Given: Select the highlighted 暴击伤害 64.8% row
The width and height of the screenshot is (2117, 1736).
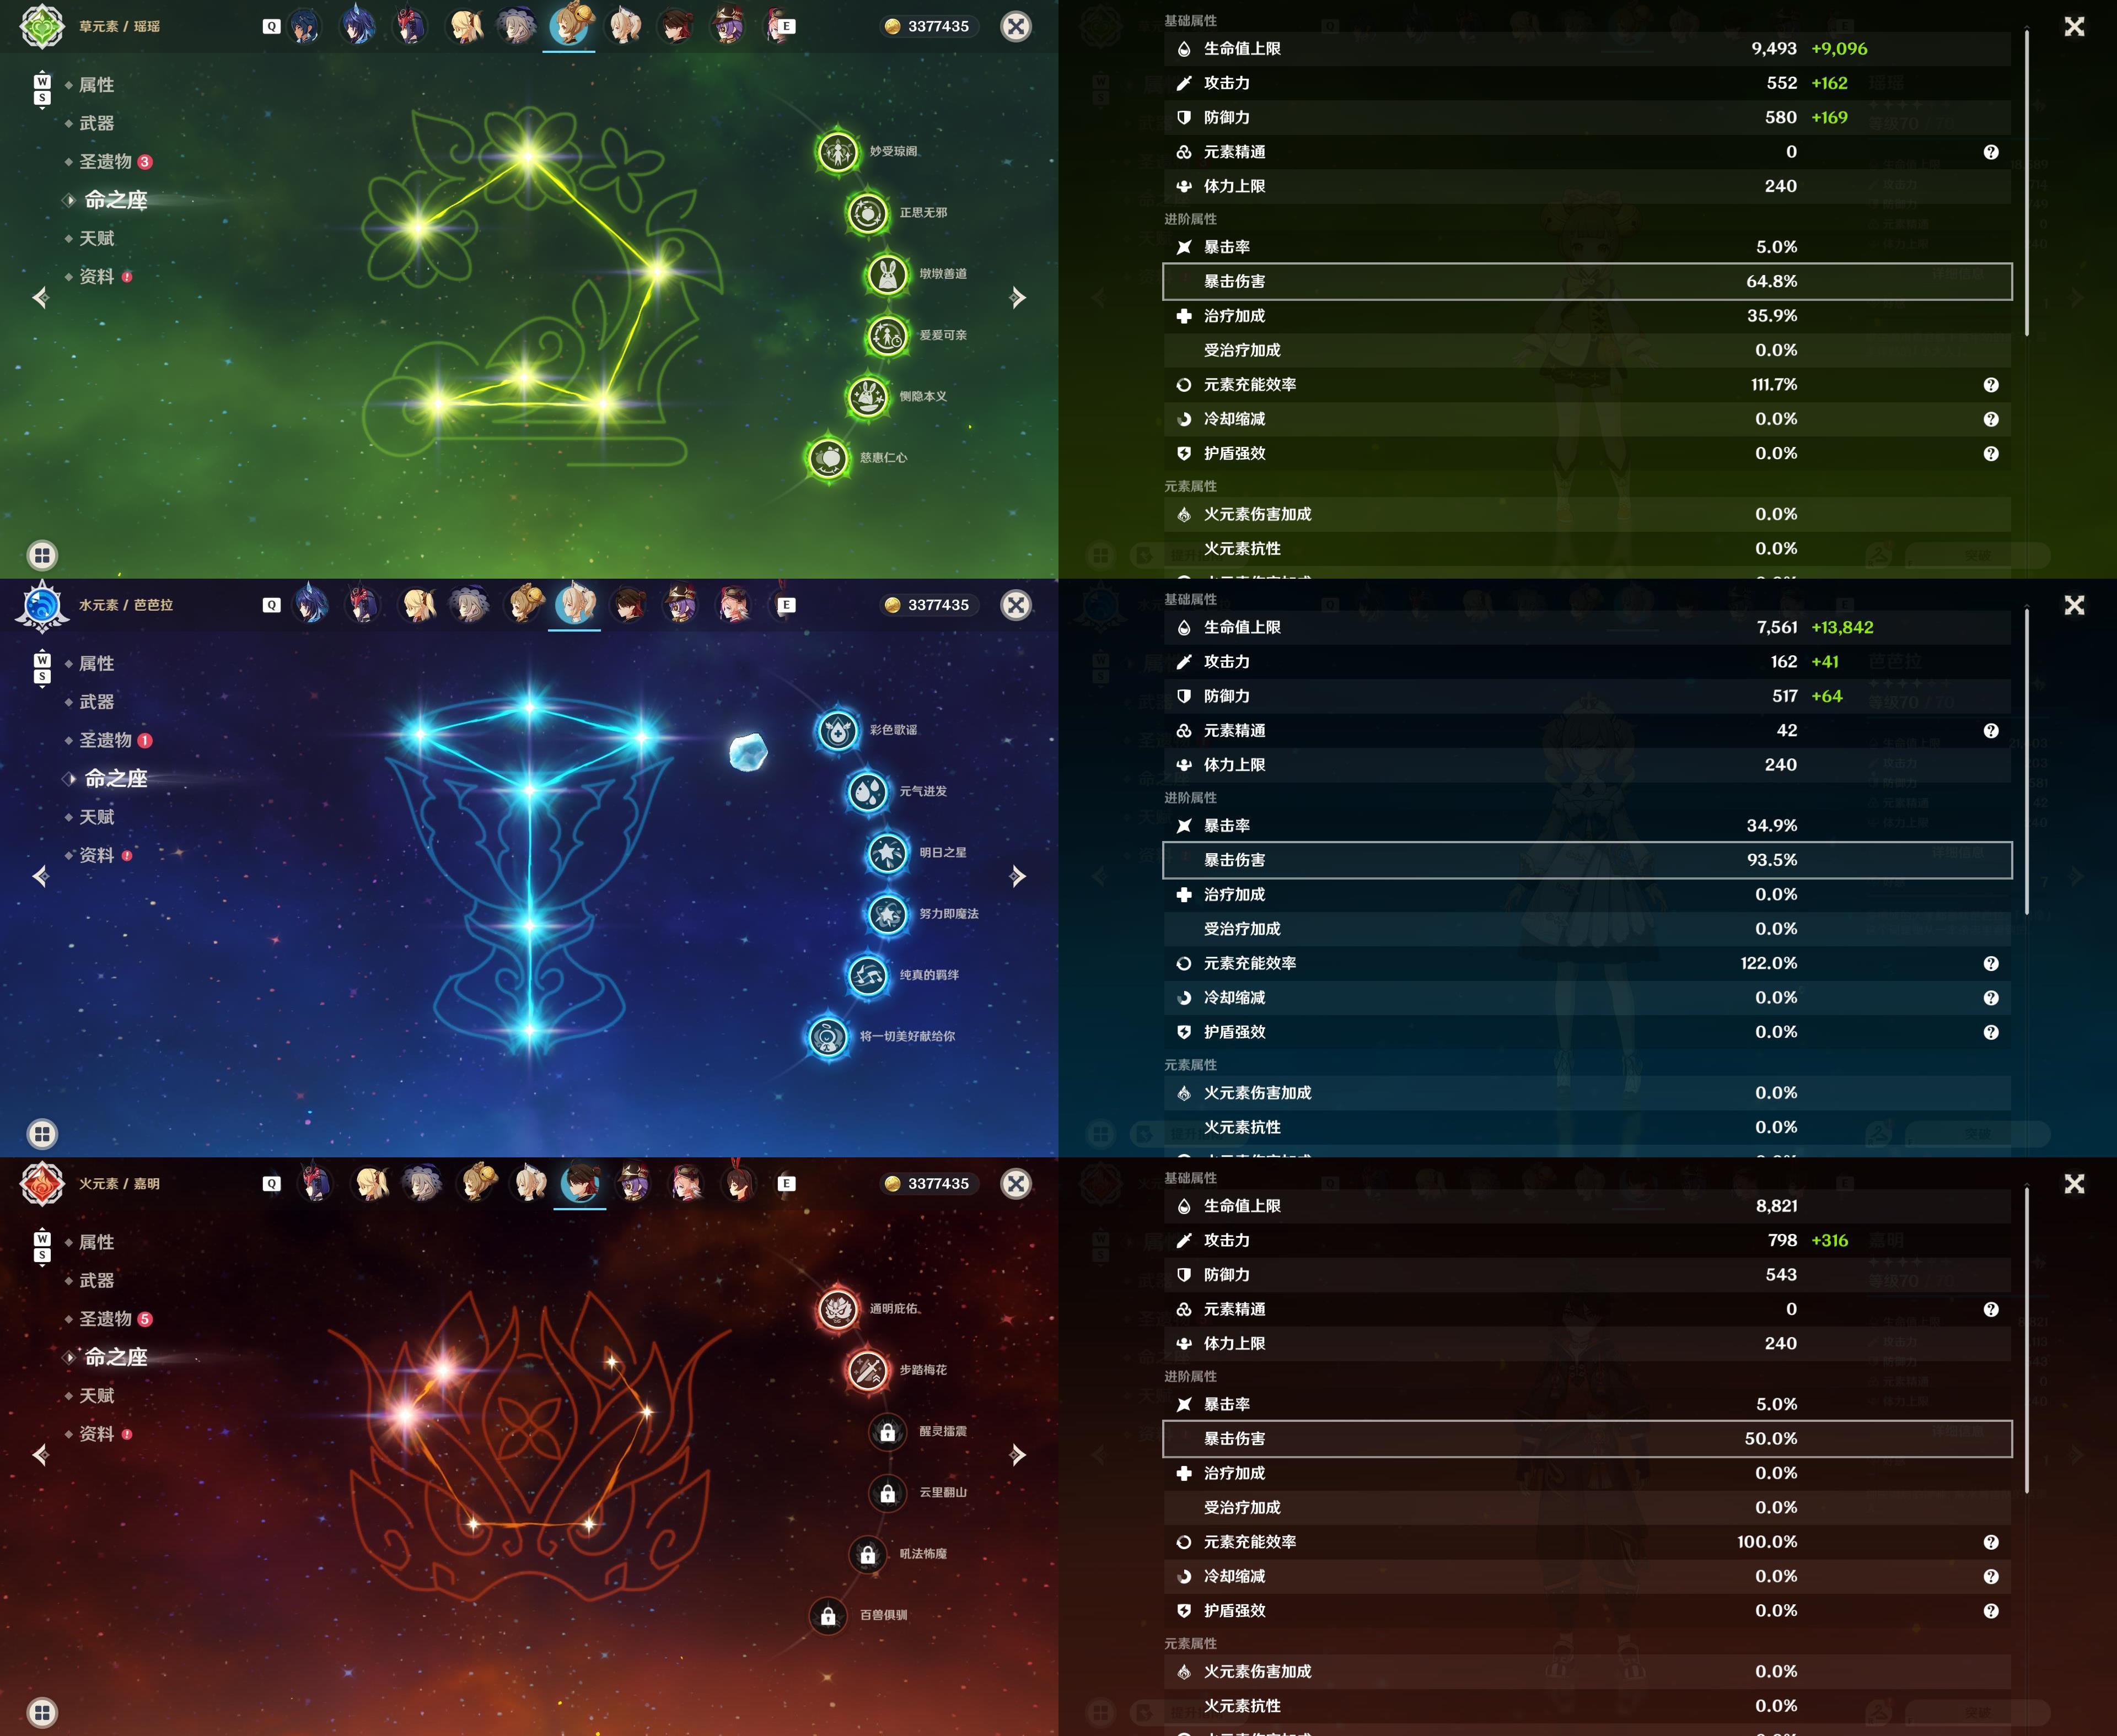Looking at the screenshot, I should click(1587, 282).
